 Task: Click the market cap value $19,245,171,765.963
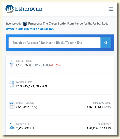(31, 86)
